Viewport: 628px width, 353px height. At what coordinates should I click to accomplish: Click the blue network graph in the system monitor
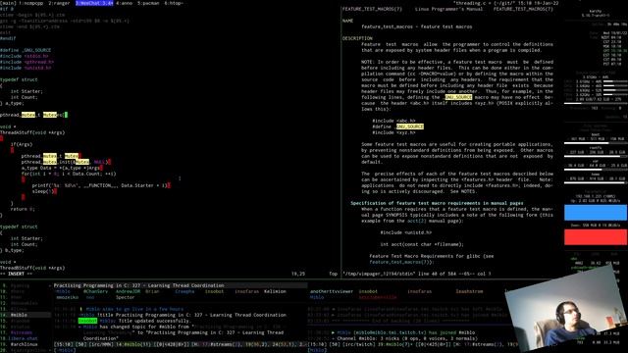coord(596,213)
